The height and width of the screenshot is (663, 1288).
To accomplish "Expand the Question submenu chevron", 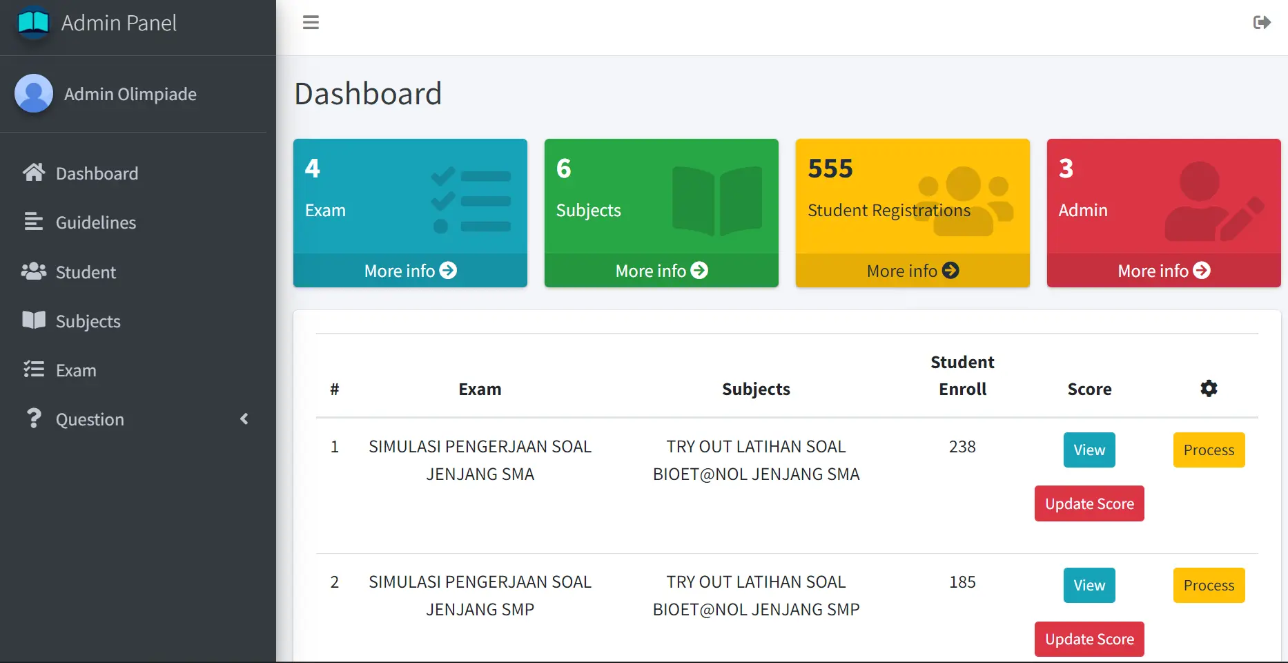I will (244, 419).
